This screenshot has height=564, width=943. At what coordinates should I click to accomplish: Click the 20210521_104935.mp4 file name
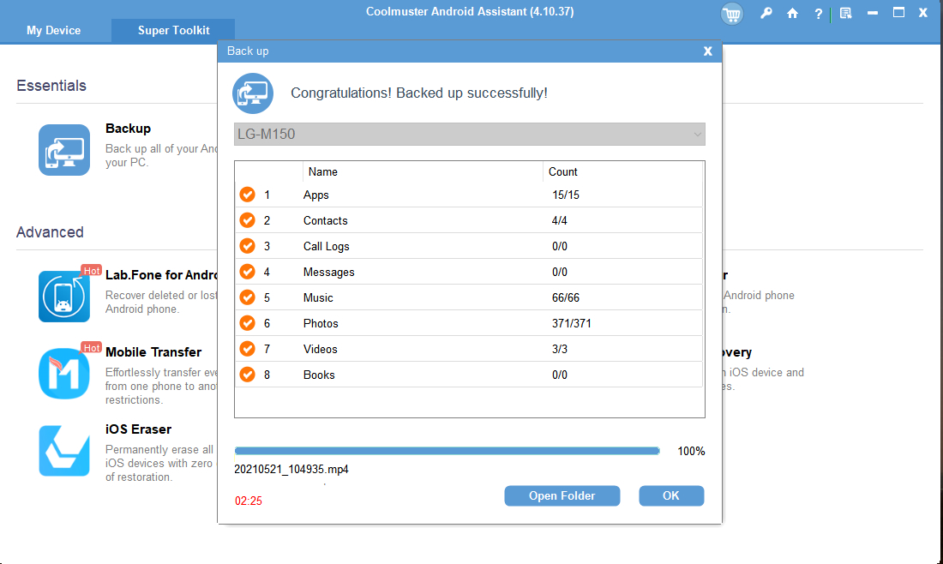pos(291,469)
